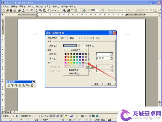Open the zoom percentage dropdown
The image size is (162, 122).
[x=99, y=10]
